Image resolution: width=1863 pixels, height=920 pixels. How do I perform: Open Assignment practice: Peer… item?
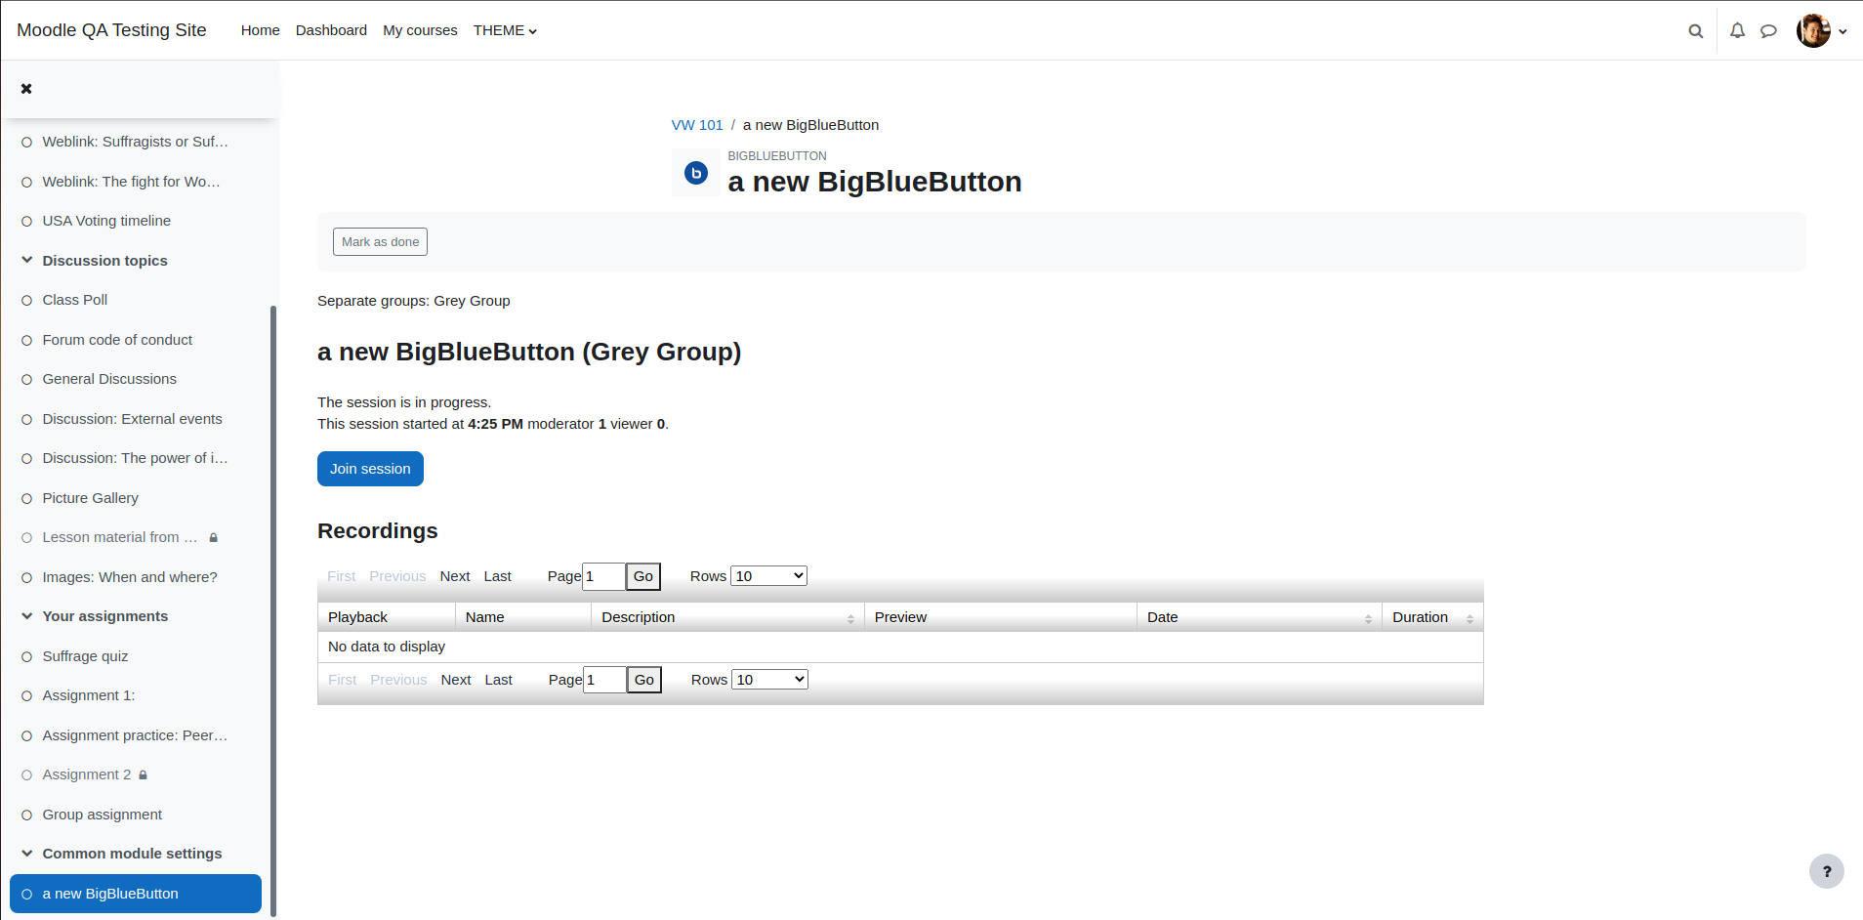[135, 735]
